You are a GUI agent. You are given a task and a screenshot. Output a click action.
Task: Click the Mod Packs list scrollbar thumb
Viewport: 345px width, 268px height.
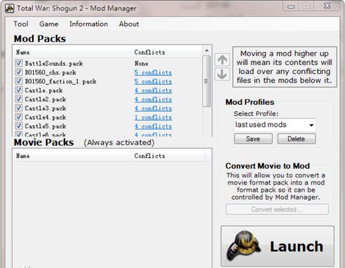(206, 82)
